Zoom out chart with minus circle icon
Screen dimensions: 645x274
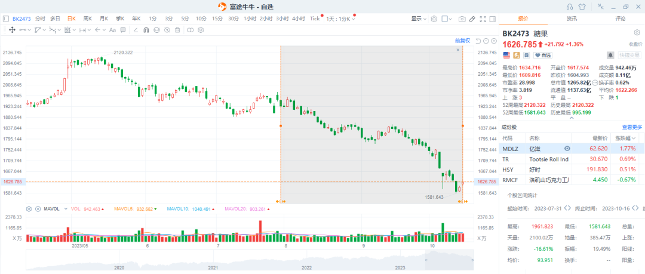pyautogui.click(x=486, y=41)
